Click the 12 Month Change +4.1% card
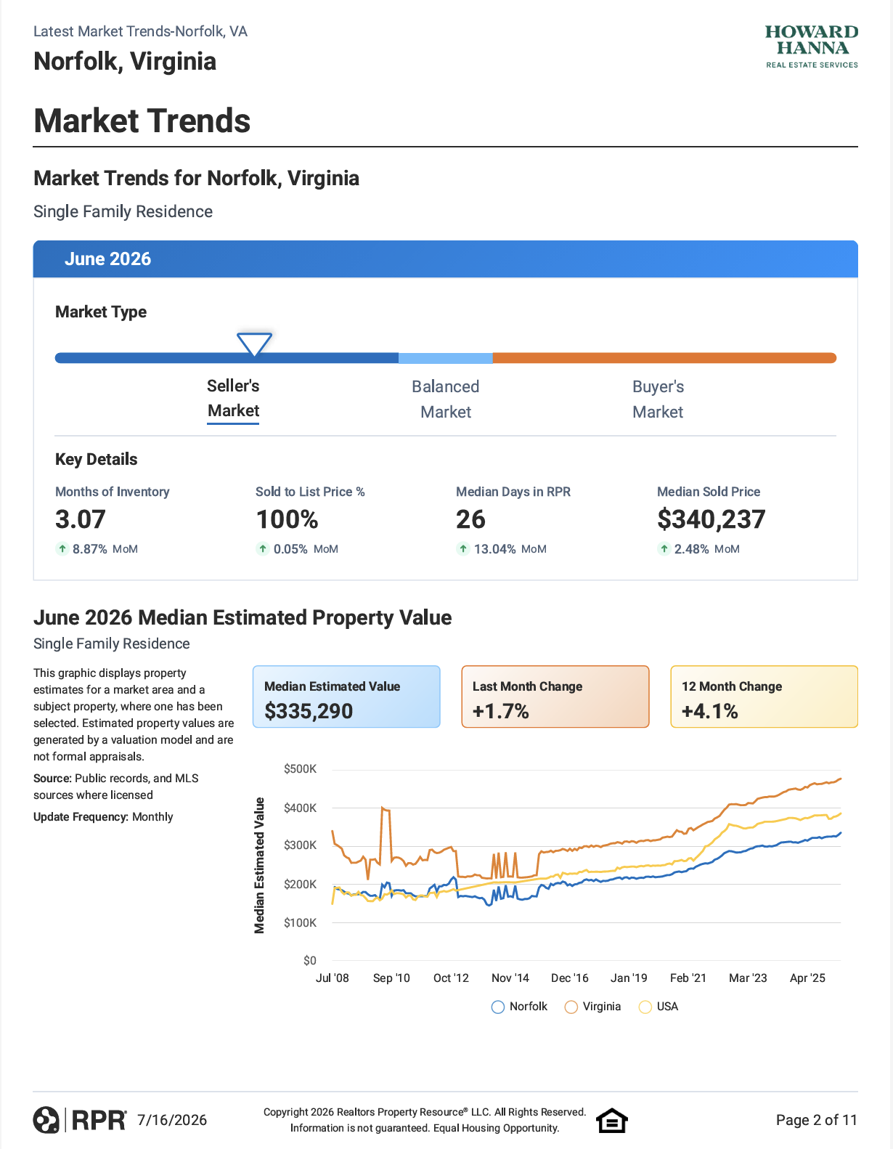 click(x=764, y=697)
